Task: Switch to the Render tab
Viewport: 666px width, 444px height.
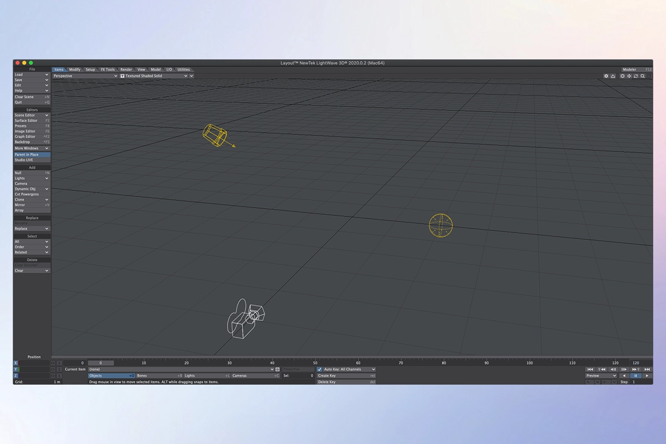Action: click(126, 70)
